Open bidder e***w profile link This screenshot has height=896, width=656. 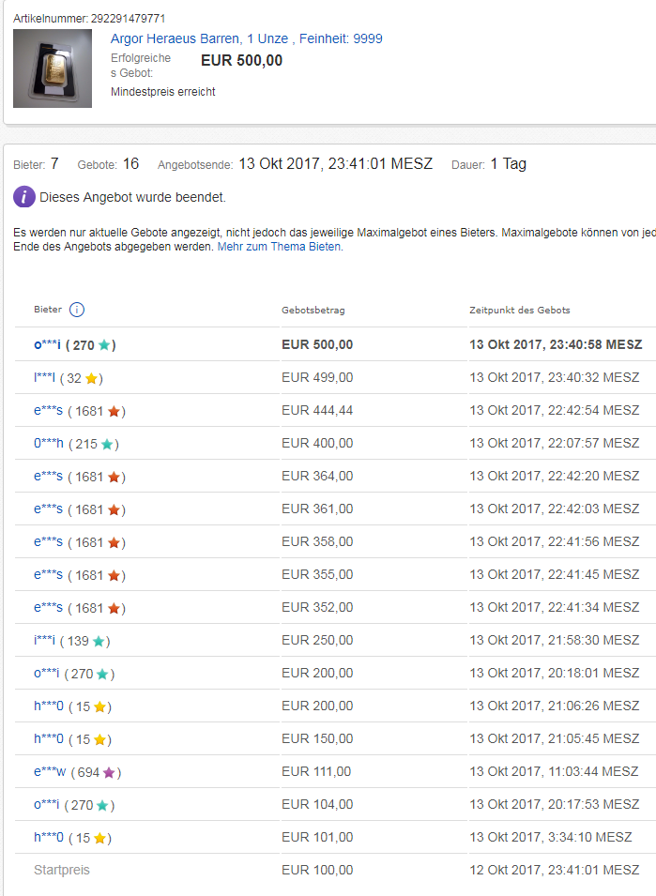tap(49, 772)
